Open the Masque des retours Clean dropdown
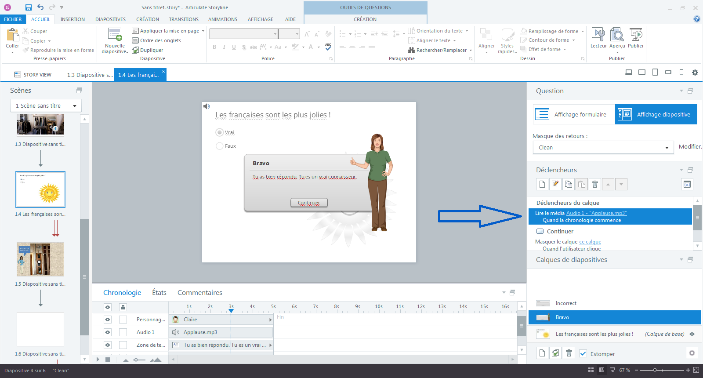Viewport: 703px width, 378px height. (x=603, y=148)
